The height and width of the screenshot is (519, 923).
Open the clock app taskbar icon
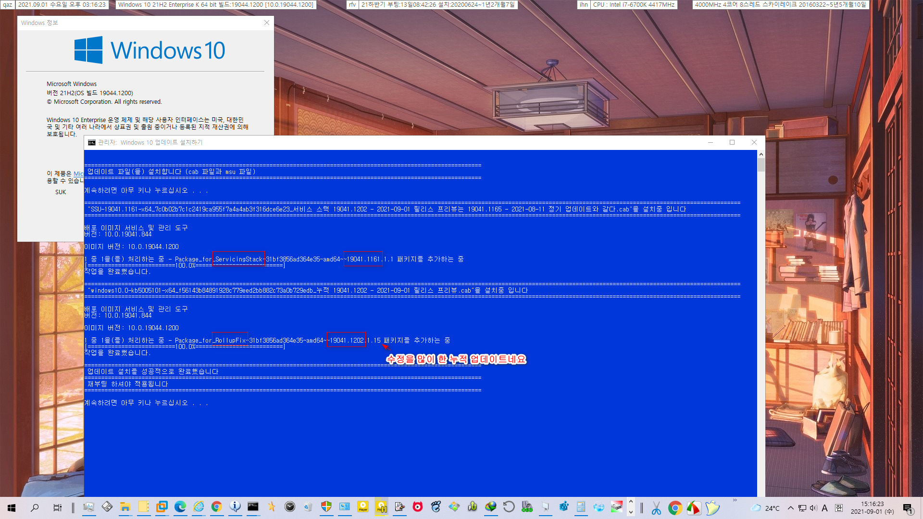pos(290,507)
